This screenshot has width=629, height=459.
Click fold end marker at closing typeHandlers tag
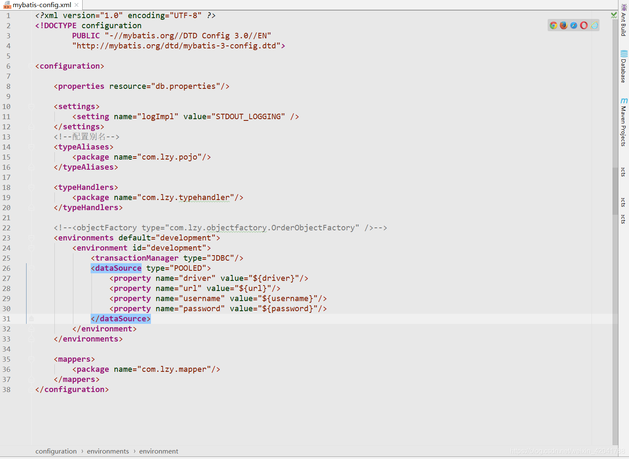point(31,208)
